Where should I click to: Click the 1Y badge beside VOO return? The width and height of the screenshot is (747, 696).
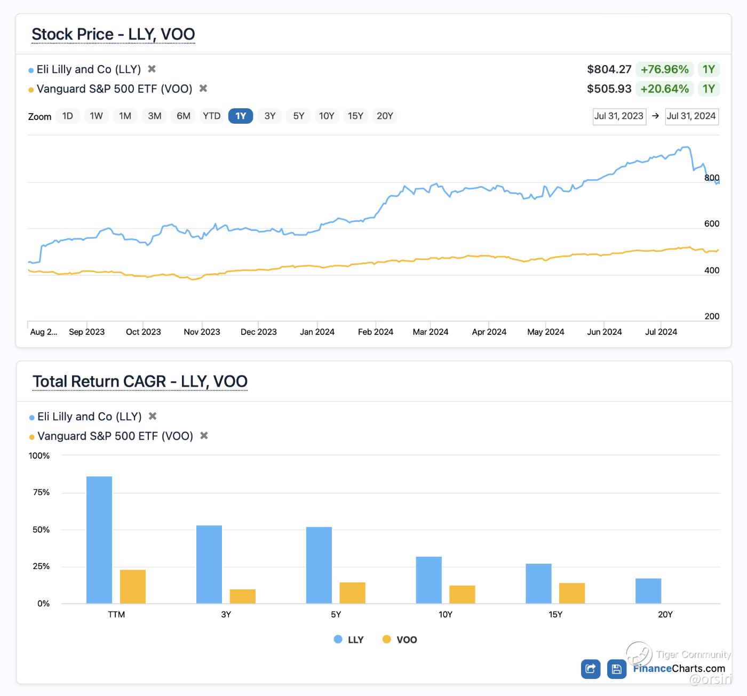709,89
